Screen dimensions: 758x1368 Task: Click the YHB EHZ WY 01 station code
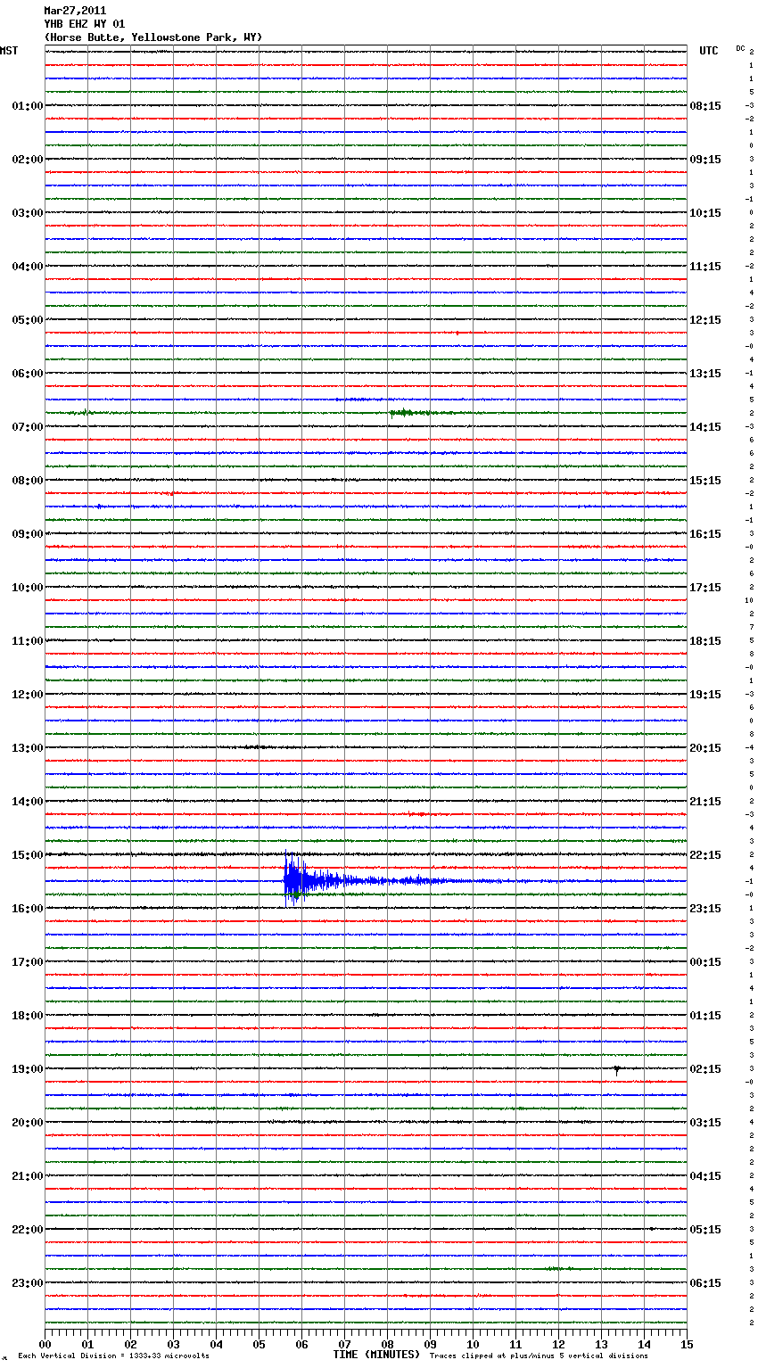pos(85,24)
